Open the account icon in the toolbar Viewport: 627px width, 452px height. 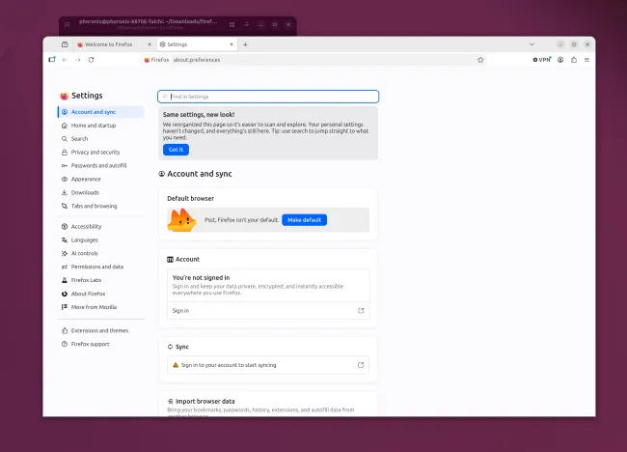click(560, 60)
